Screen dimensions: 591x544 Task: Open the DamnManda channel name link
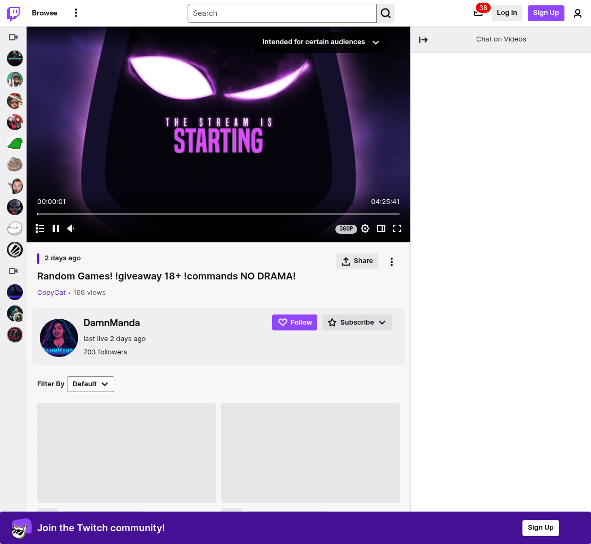[112, 323]
